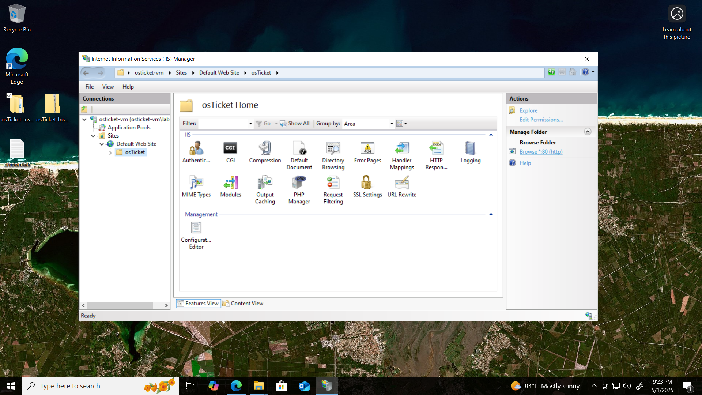Open Request Filtering feature
The image size is (702, 395).
tap(333, 190)
